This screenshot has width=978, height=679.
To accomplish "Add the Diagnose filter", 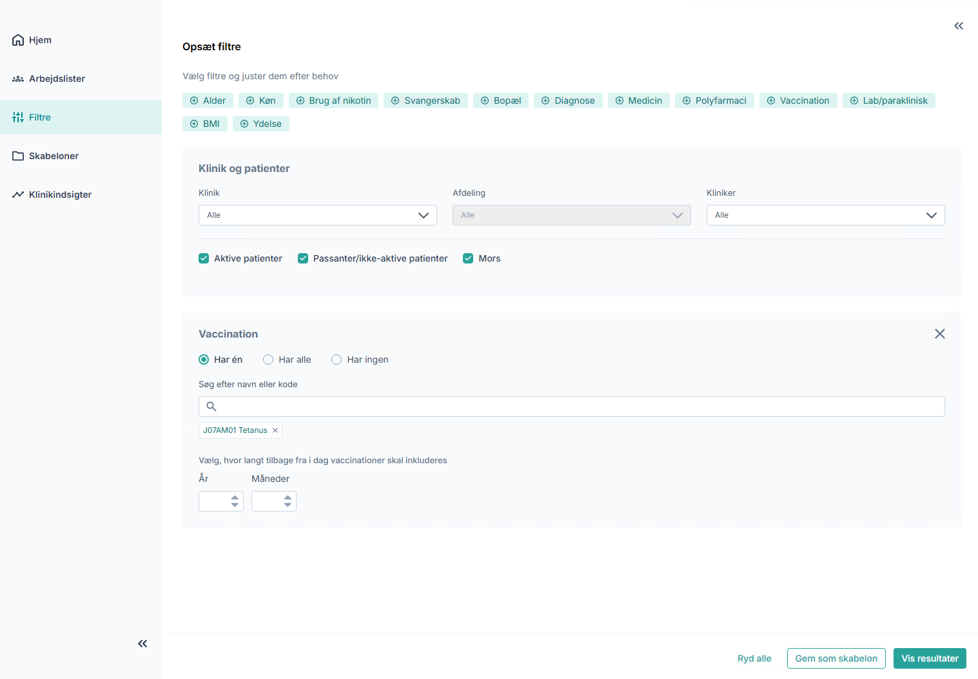I will click(x=568, y=100).
